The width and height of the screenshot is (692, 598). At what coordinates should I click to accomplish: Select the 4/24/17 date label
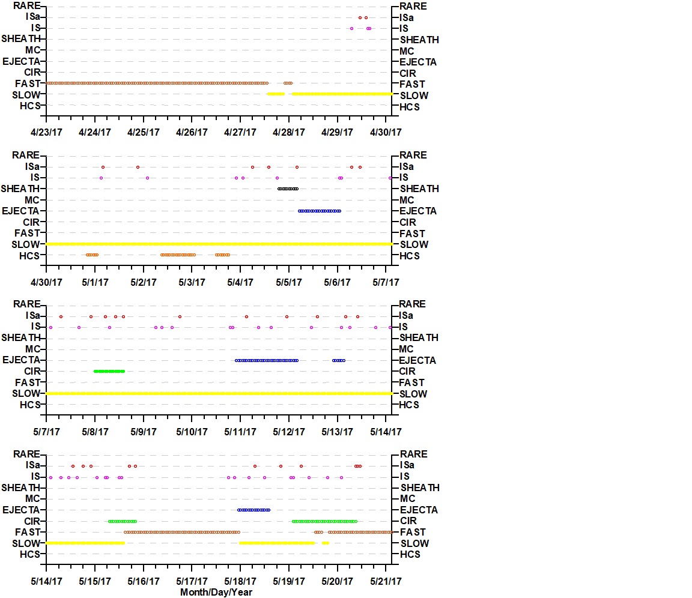point(95,132)
